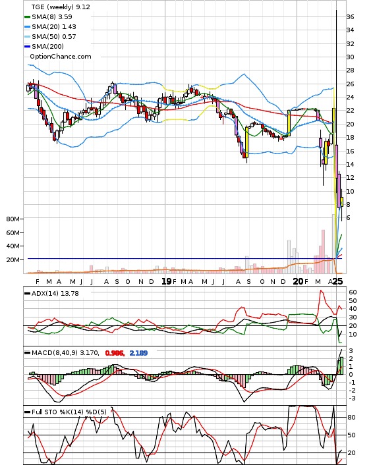The image size is (373, 465).
Task: Click the blue SMA(20) legend color swatch
Action: pos(27,27)
